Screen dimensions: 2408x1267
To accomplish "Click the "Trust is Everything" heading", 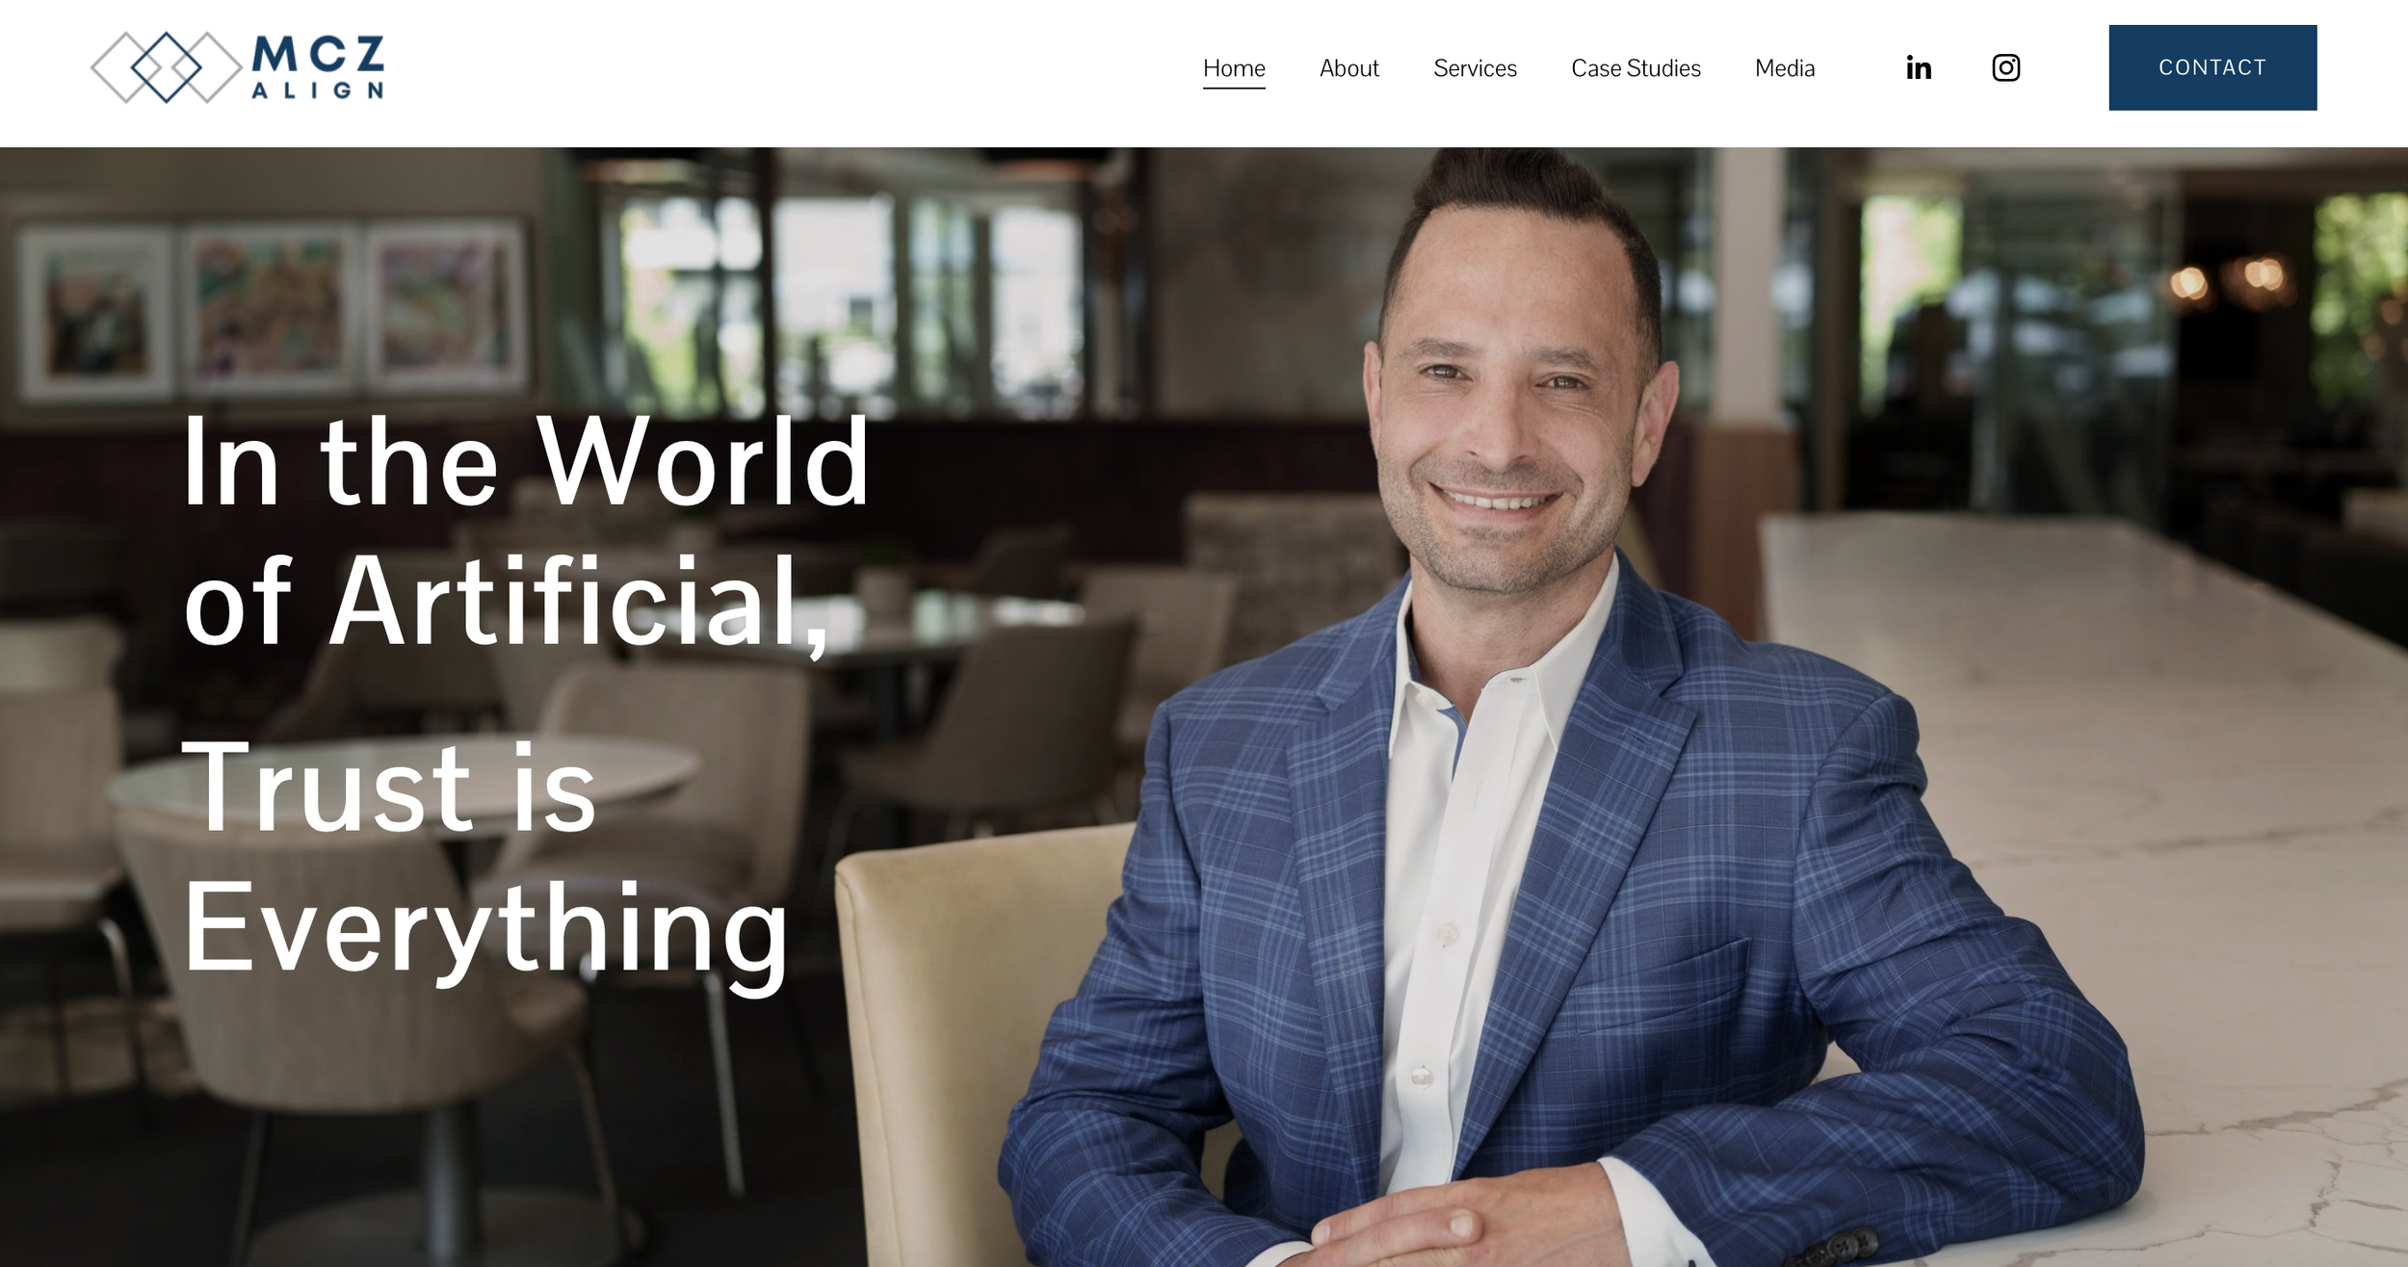I will point(485,859).
